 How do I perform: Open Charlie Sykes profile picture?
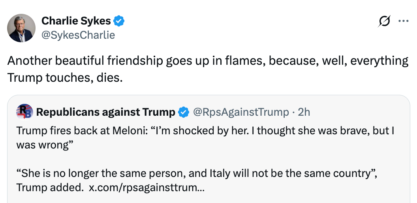pyautogui.click(x=21, y=28)
